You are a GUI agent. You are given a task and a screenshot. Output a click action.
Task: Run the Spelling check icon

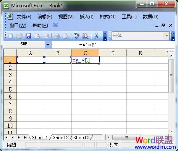click(x=76, y=36)
